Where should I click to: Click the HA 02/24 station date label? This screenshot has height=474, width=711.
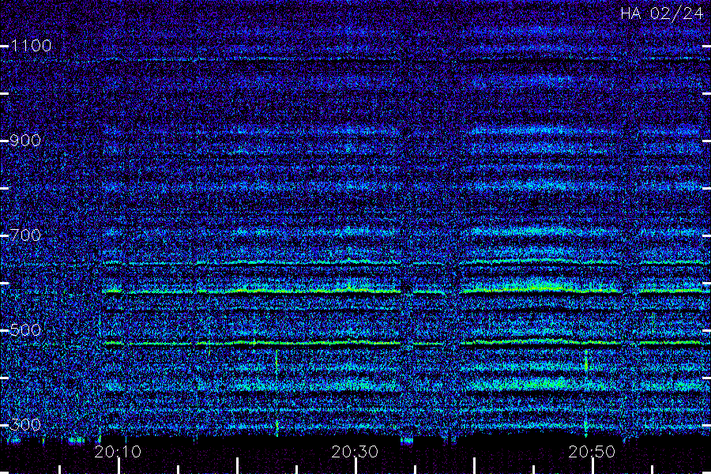(661, 13)
